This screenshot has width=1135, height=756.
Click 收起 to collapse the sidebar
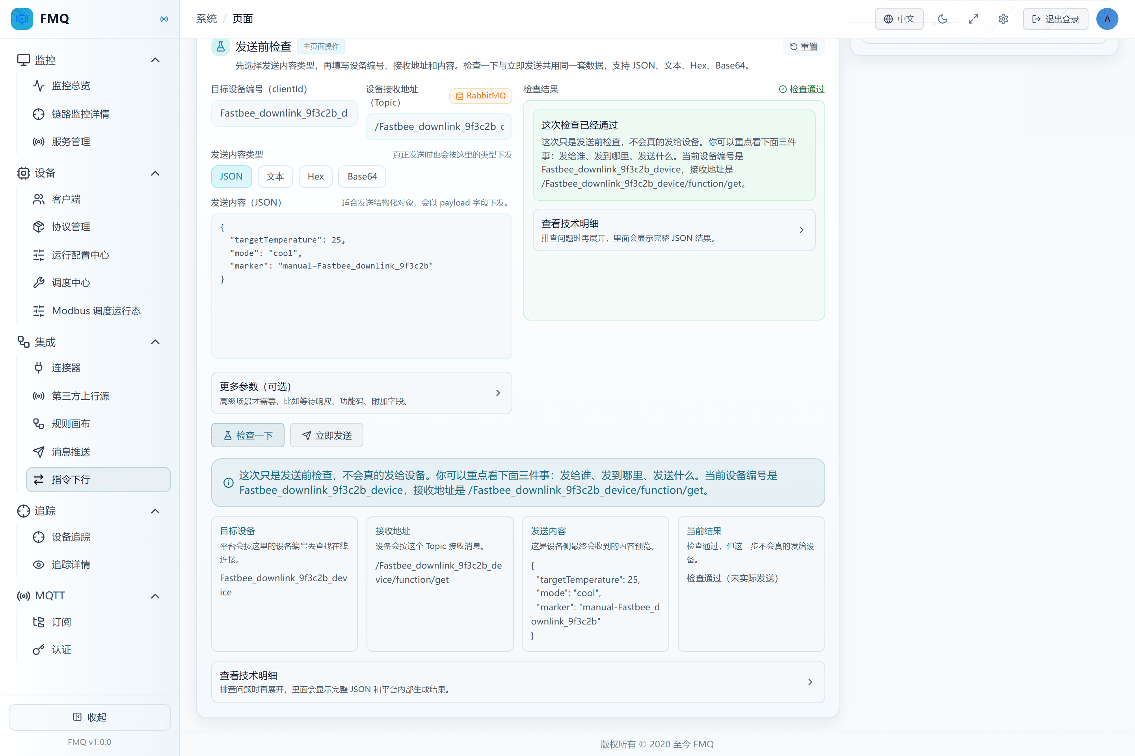[90, 717]
